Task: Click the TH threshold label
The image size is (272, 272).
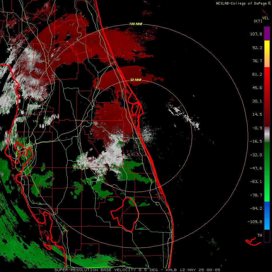Action: click(x=260, y=235)
